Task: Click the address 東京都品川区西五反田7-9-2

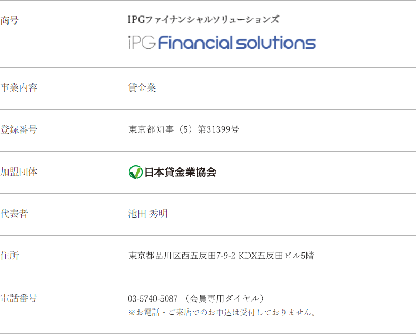Action: tap(182, 256)
